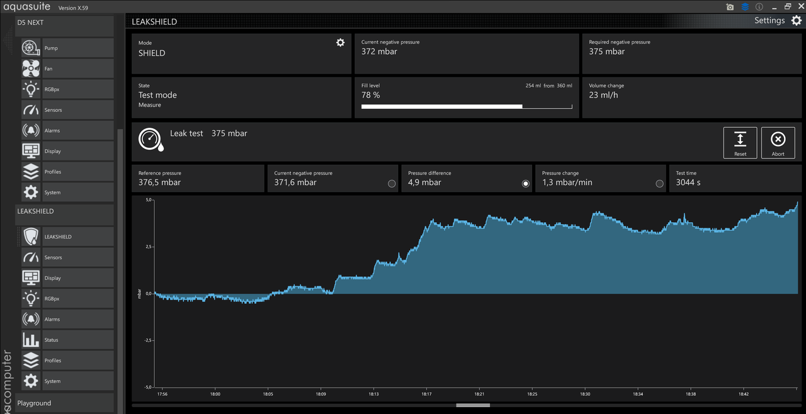The width and height of the screenshot is (806, 414).
Task: Open the info icon in title bar
Action: point(759,7)
